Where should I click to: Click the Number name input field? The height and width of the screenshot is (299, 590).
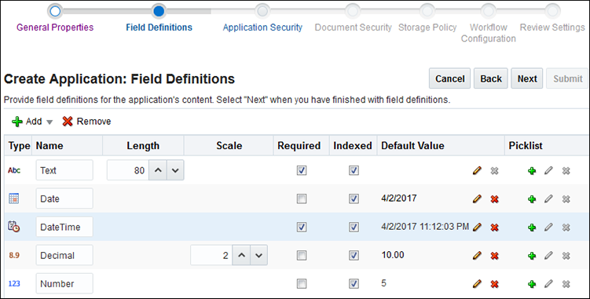[x=64, y=283]
